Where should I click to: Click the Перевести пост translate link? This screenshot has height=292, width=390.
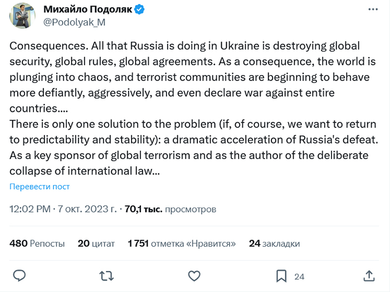pos(40,186)
